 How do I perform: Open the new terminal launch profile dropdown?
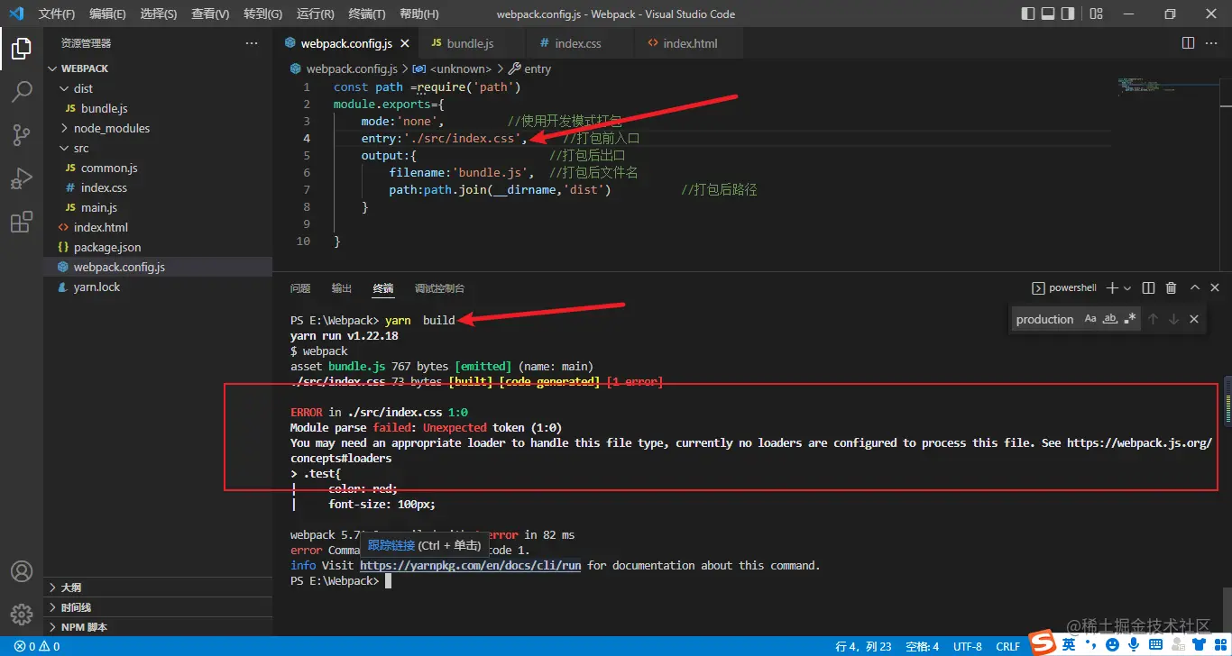1128,288
